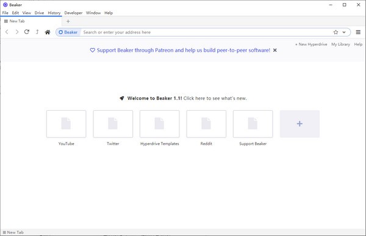Open the YouTube pinned bookmark tile
The width and height of the screenshot is (366, 236).
[66, 124]
